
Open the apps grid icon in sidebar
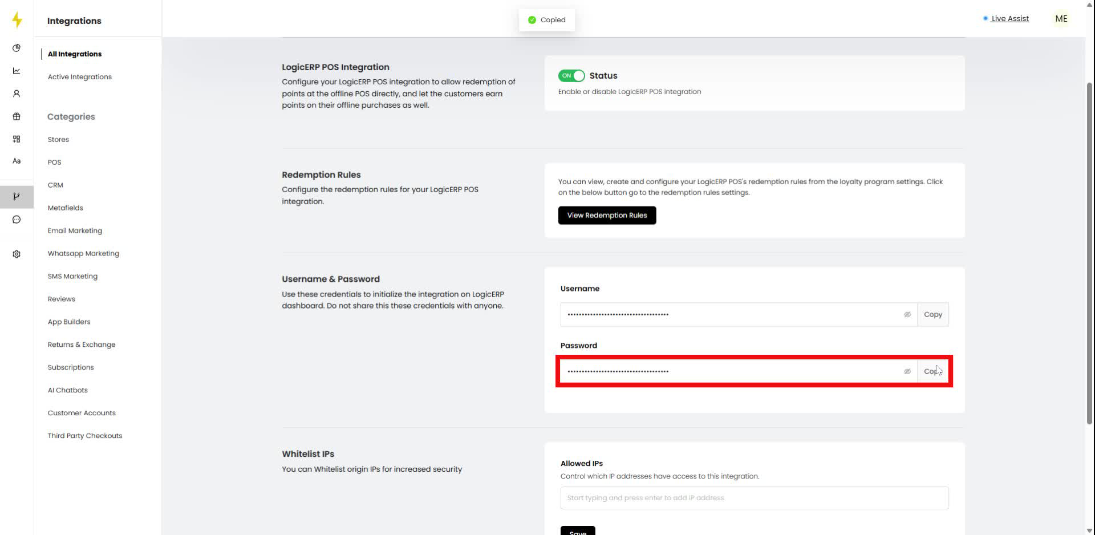(x=17, y=139)
